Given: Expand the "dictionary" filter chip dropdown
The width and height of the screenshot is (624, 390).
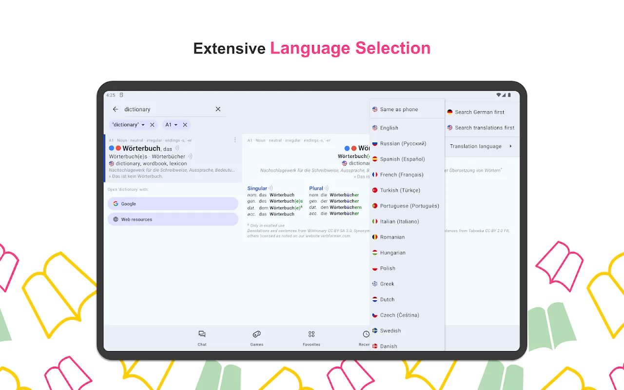Looking at the screenshot, I should coord(143,125).
